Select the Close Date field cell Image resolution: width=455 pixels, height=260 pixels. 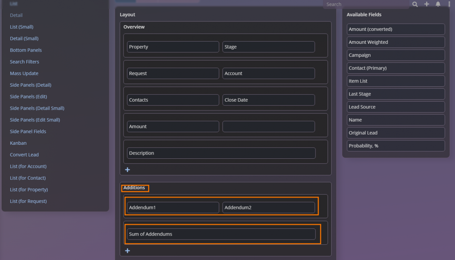pos(269,100)
